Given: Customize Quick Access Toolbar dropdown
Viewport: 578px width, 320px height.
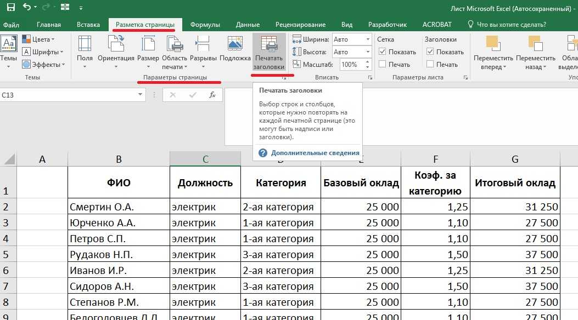Looking at the screenshot, I should pyautogui.click(x=81, y=7).
